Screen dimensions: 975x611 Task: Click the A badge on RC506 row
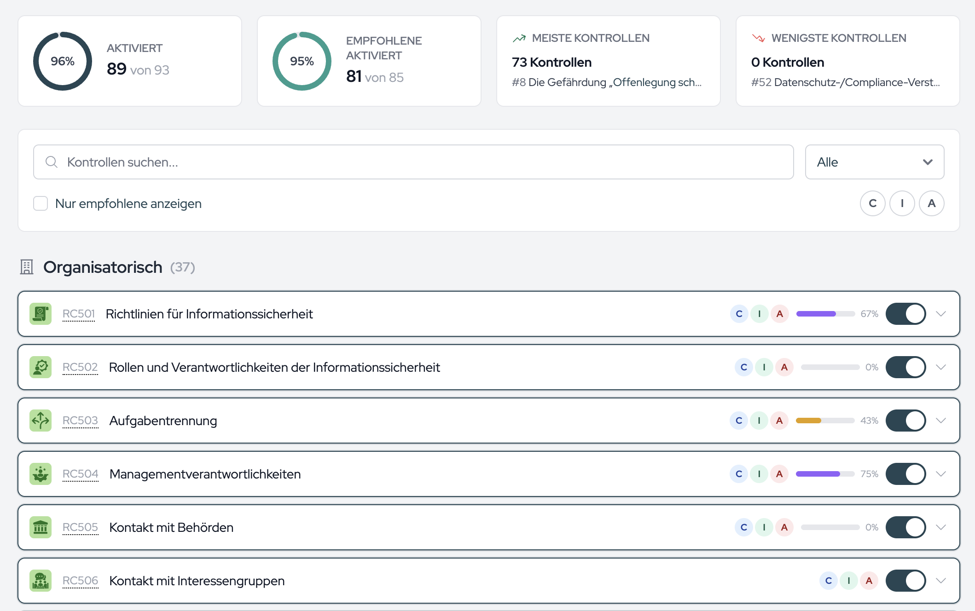point(869,581)
